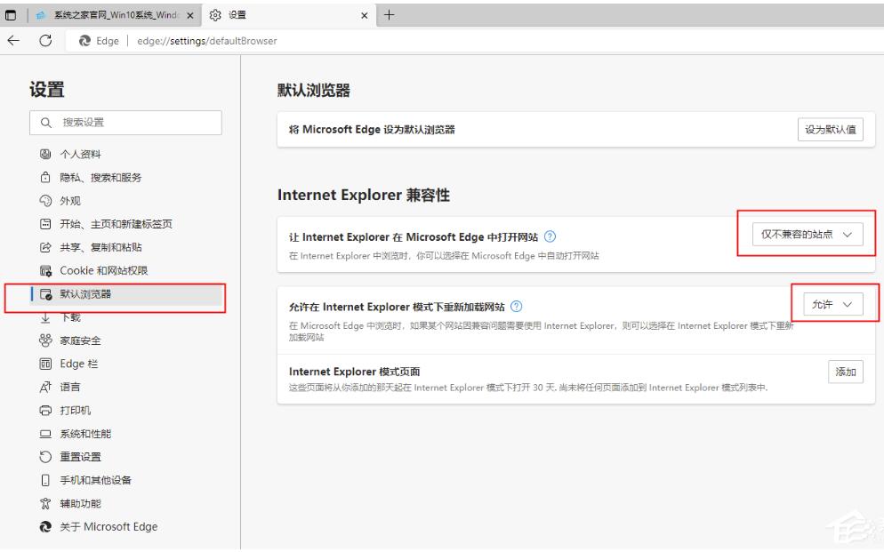This screenshot has width=884, height=552.
Task: Click the 搜索设置 search field
Action: pos(125,123)
